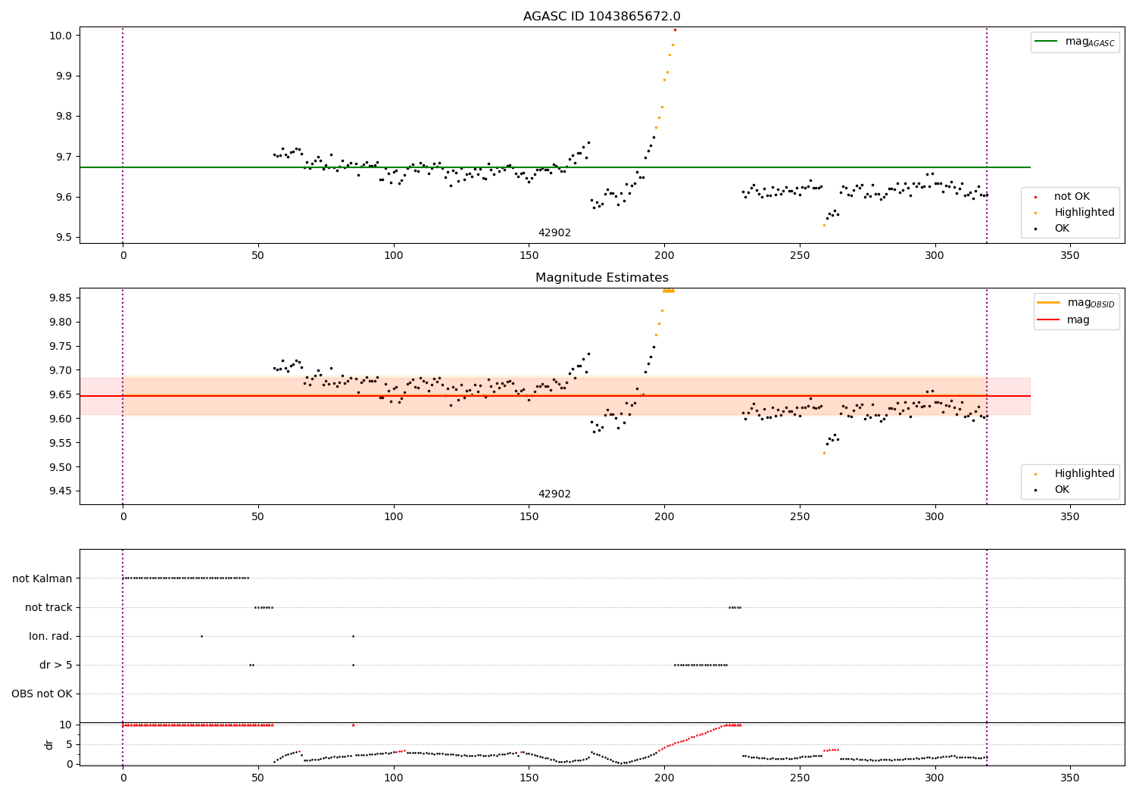
Task: Click the rotated 'dr' axis label
Action: click(49, 744)
